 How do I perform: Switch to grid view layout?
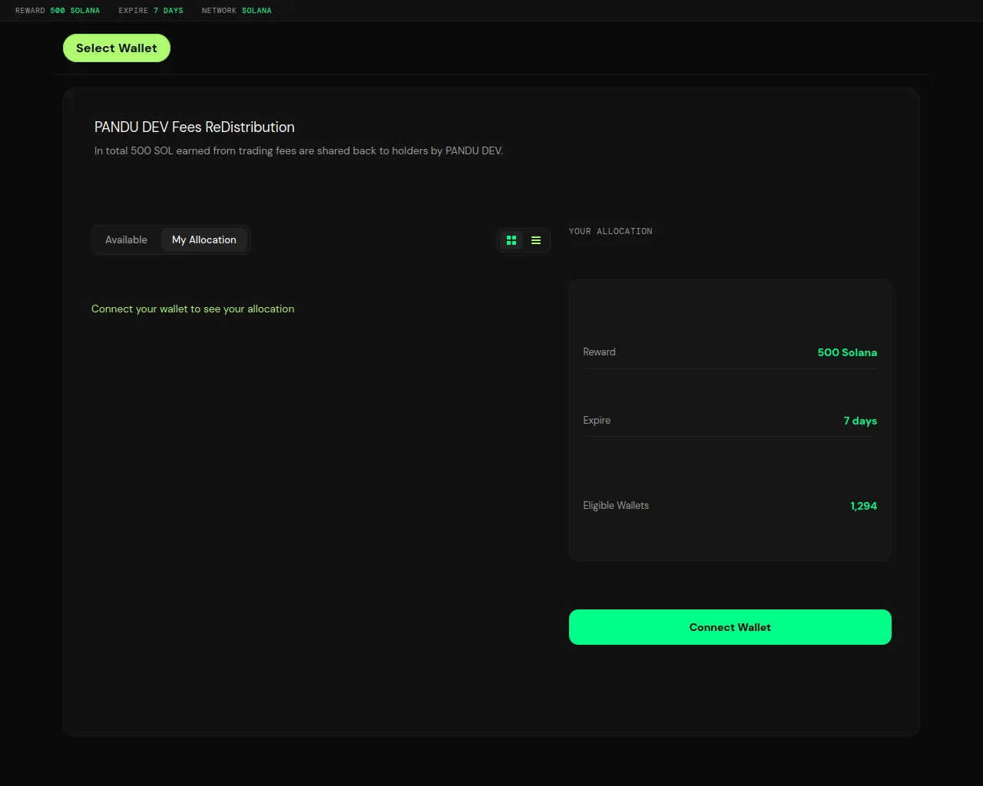tap(511, 240)
